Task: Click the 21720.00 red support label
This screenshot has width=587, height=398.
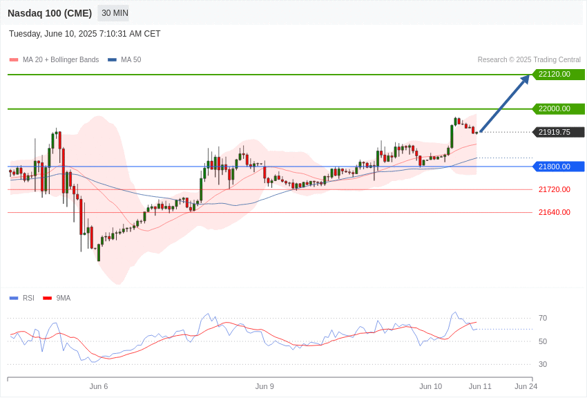Action: [x=555, y=189]
